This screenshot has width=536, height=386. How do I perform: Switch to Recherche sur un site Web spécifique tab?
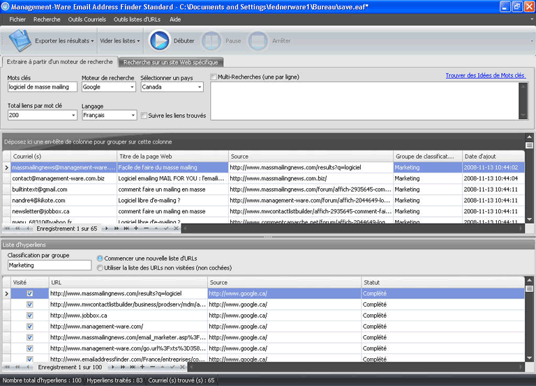[172, 63]
